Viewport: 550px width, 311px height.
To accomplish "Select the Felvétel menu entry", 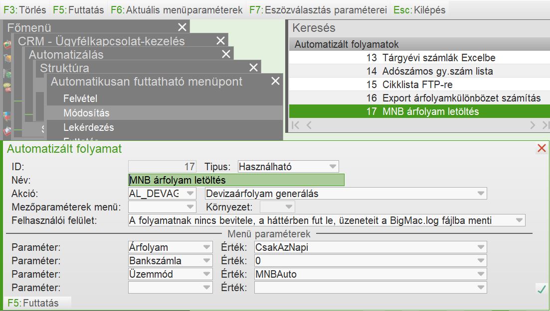I will point(165,99).
